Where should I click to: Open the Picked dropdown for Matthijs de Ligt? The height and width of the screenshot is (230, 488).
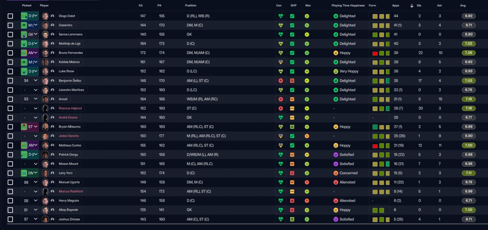[x=30, y=44]
